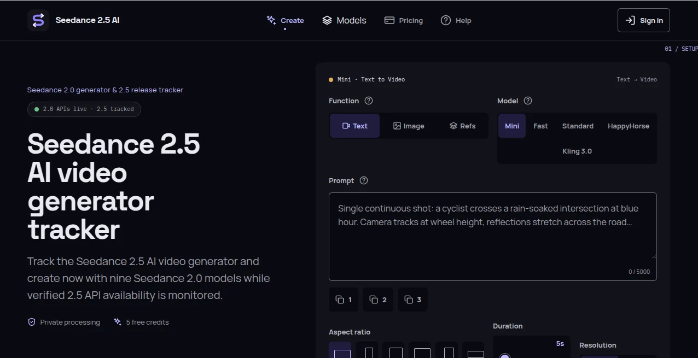Viewport: 698px width, 358px height.
Task: Switch function to Text
Action: point(354,126)
